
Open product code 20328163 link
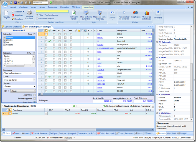[101, 80]
